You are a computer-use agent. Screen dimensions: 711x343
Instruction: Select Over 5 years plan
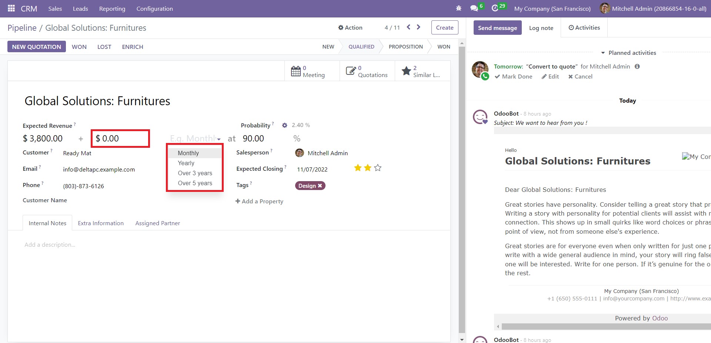(195, 183)
